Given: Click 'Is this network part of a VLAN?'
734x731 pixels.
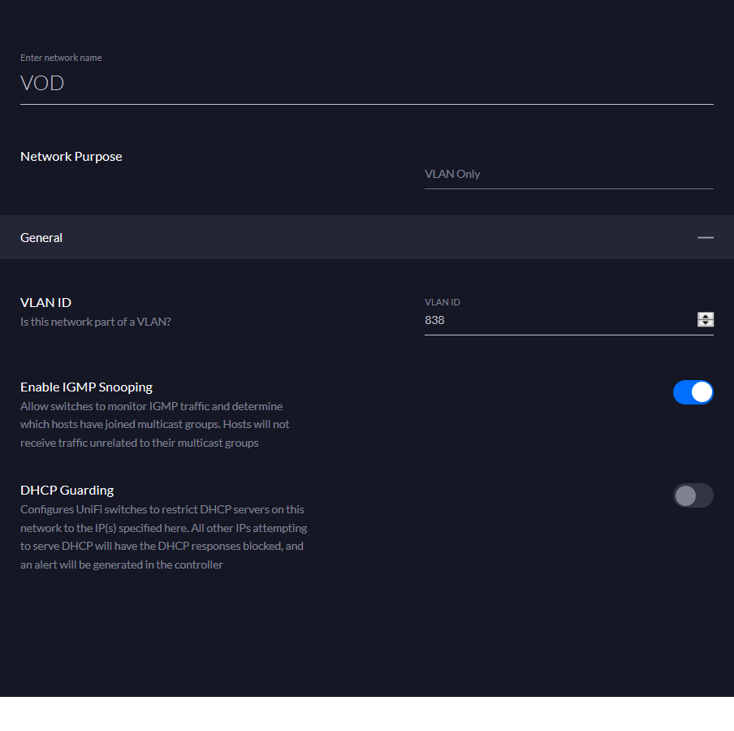Looking at the screenshot, I should click(96, 322).
